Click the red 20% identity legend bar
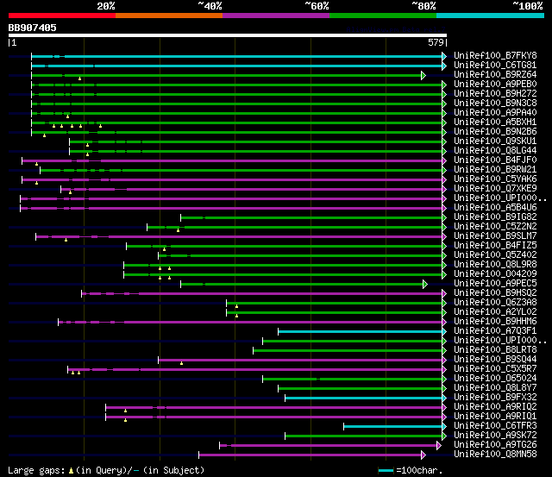 (62, 16)
